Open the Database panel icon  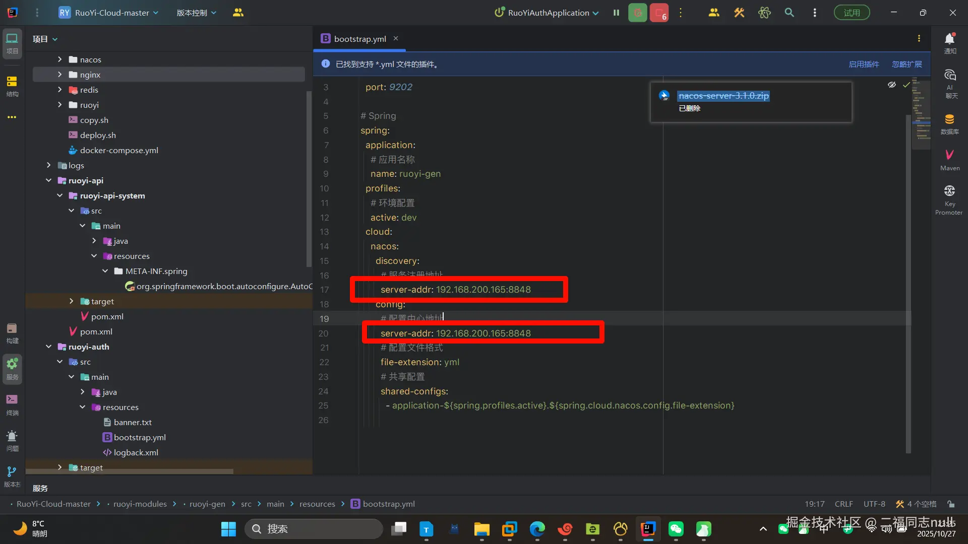coord(949,123)
